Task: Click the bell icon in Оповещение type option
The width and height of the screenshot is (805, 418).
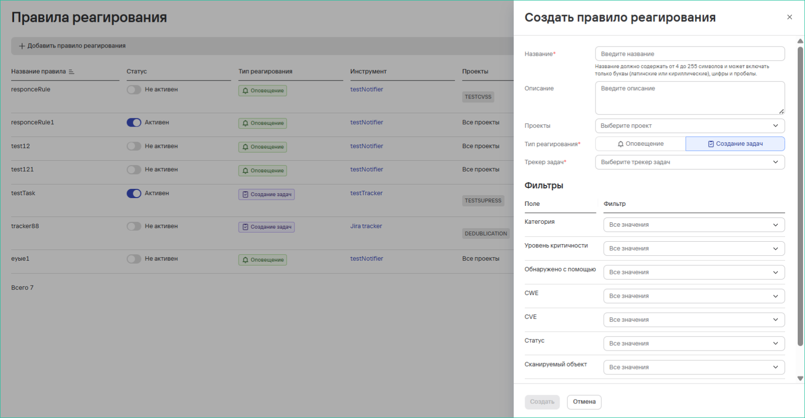Action: (x=621, y=144)
